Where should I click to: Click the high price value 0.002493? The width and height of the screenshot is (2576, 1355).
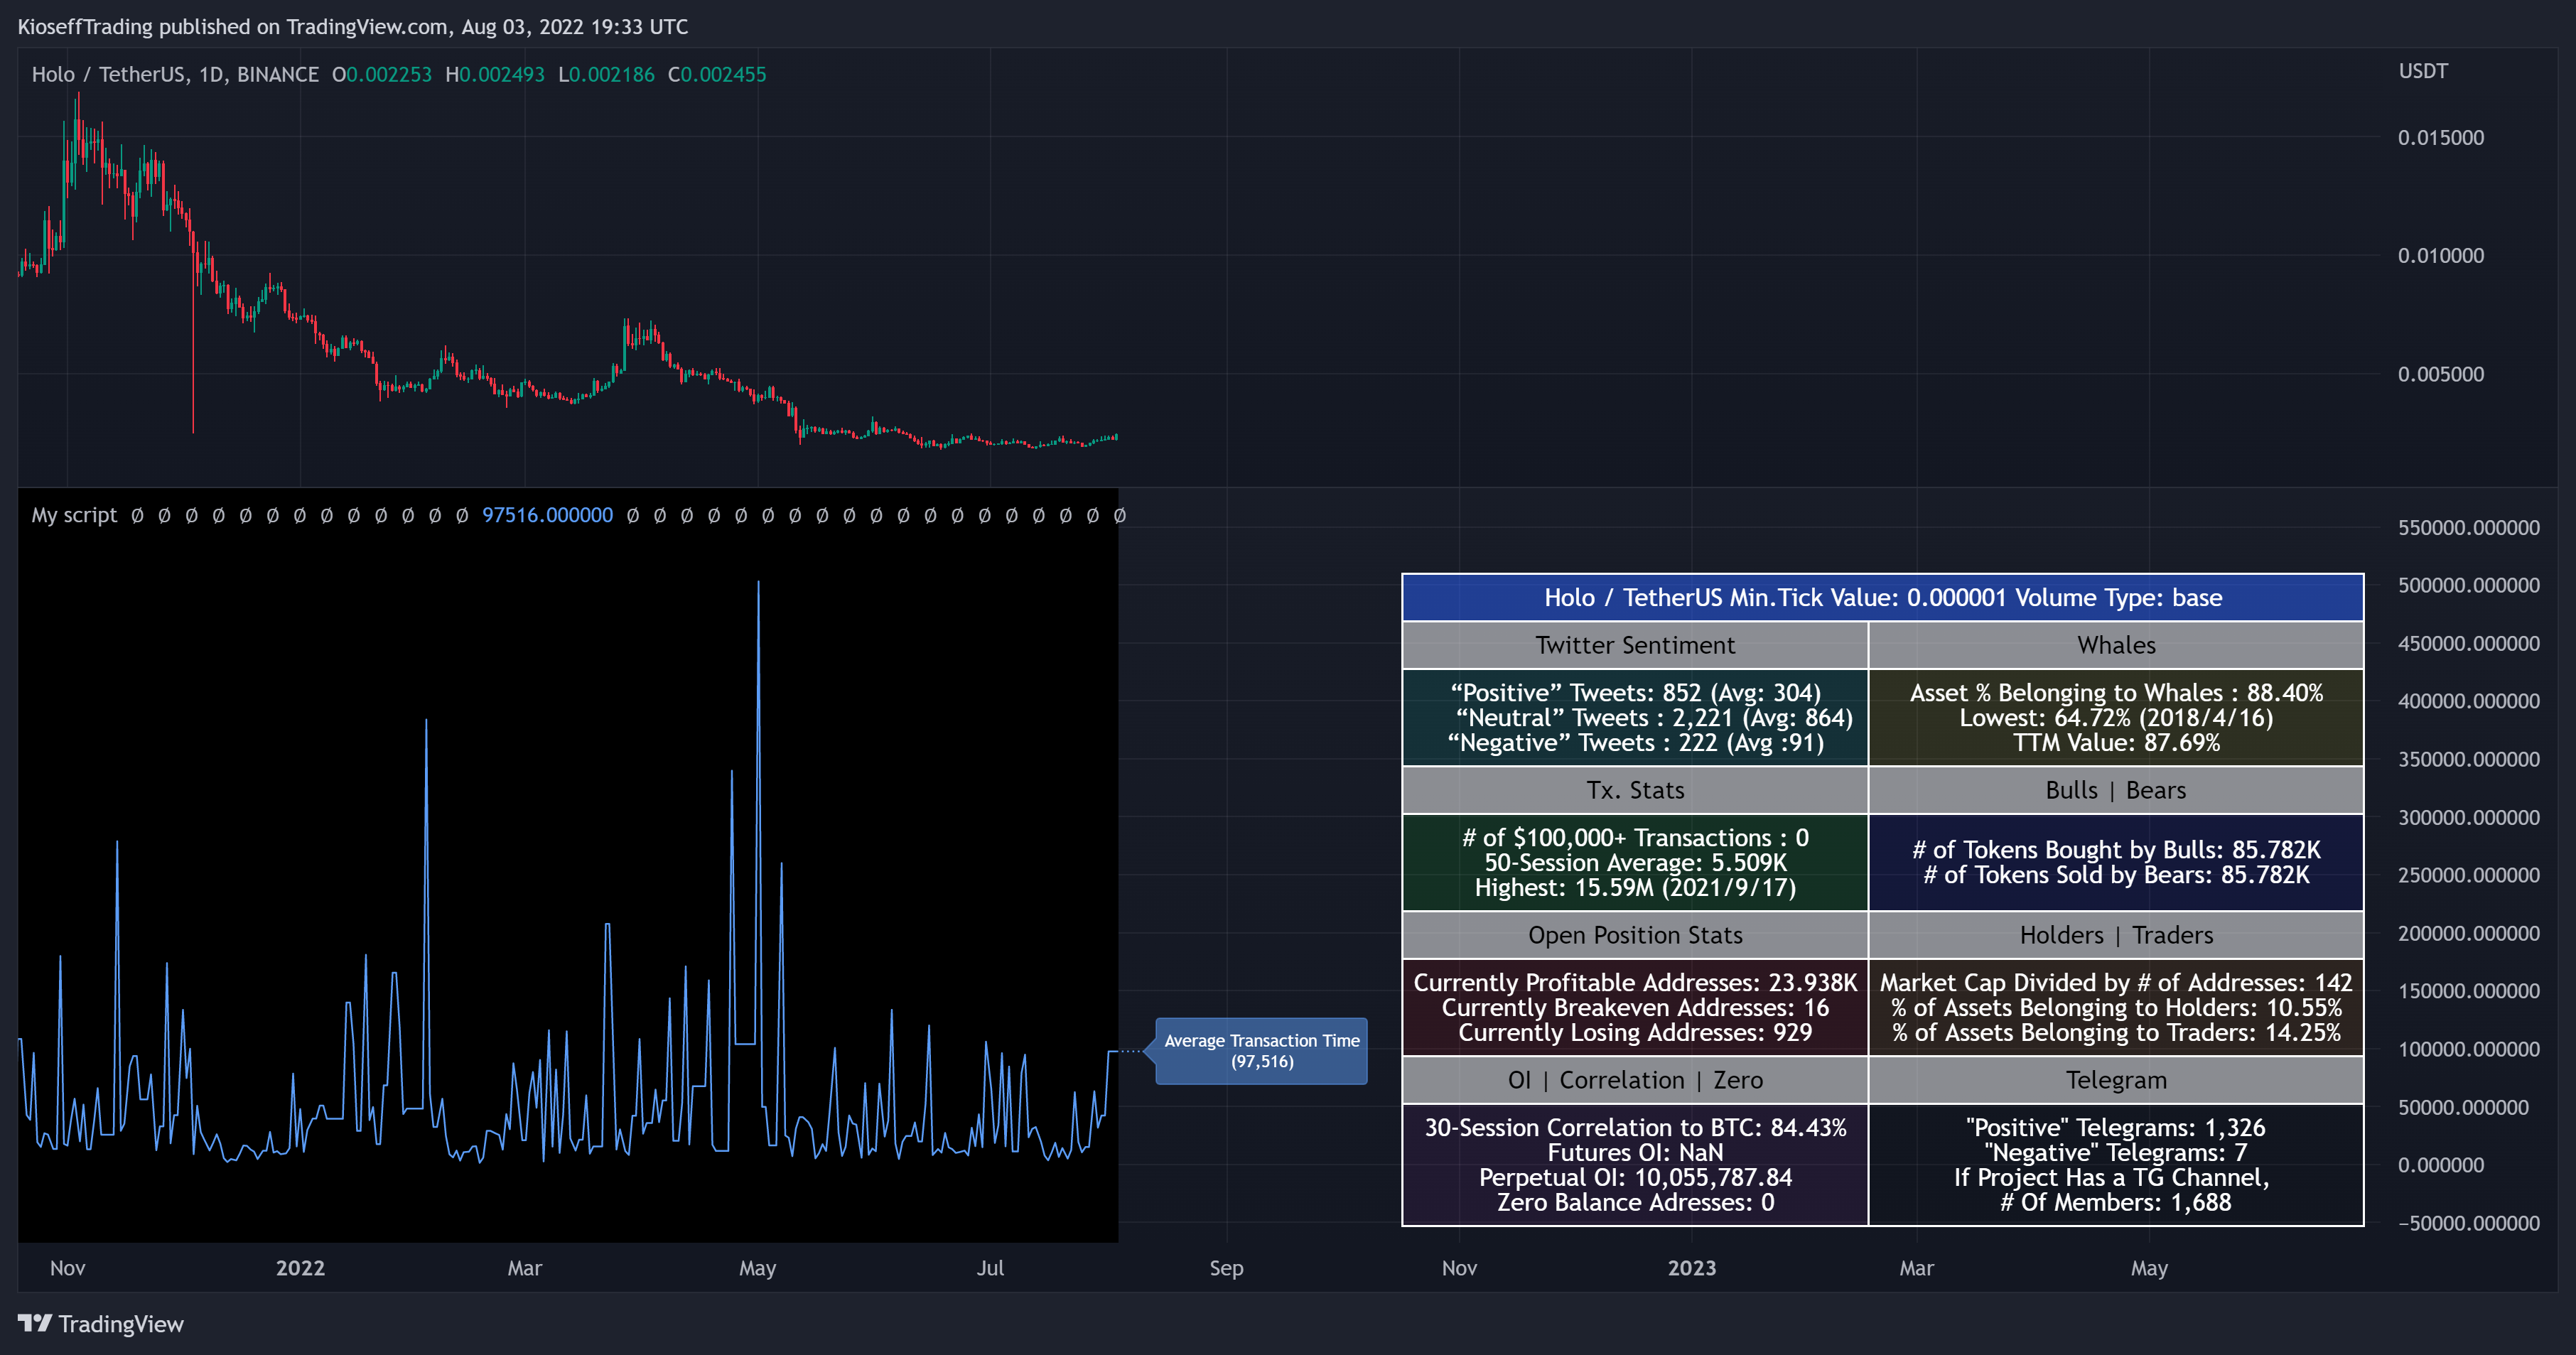pyautogui.click(x=502, y=74)
